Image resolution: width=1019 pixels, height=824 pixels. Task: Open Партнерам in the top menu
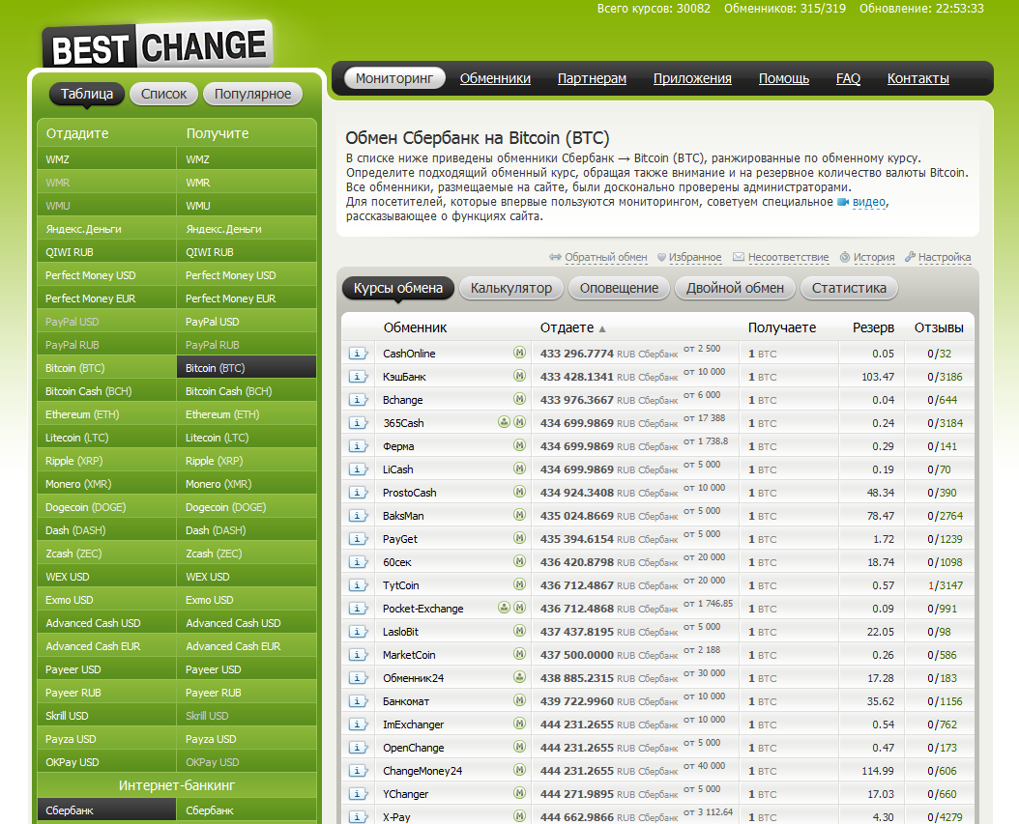592,78
